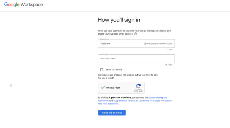Click the 18 / 100 password character counter
This screenshot has height=128, width=230.
(169, 65)
